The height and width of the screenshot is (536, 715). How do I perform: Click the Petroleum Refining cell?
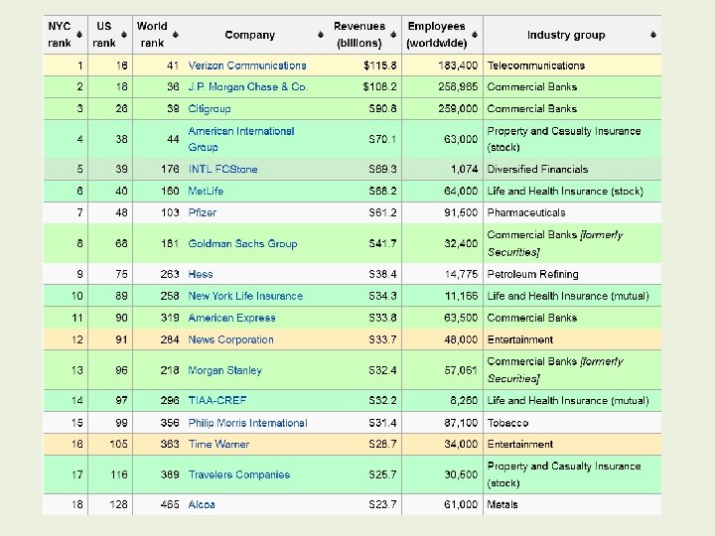click(x=532, y=274)
